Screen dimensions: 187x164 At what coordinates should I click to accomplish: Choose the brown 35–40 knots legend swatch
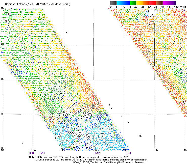pos(159,3)
